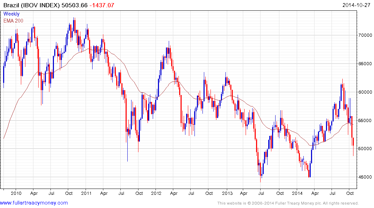Open the www.fullertreacymoney.com link
The width and height of the screenshot is (374, 208).
[x=34, y=203]
